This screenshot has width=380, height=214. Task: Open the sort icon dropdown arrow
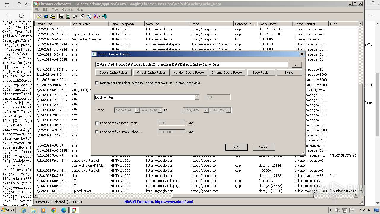point(99,17)
